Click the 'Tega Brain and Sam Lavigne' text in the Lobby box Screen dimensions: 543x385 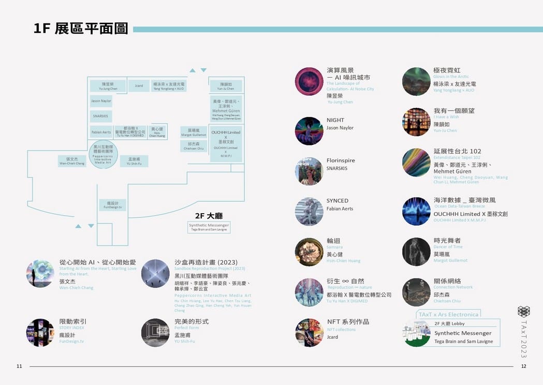(464, 342)
